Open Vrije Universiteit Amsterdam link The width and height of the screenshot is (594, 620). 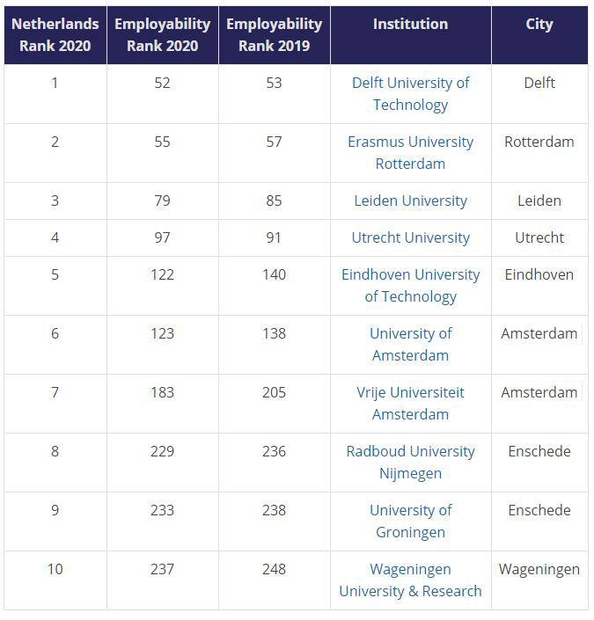click(410, 403)
